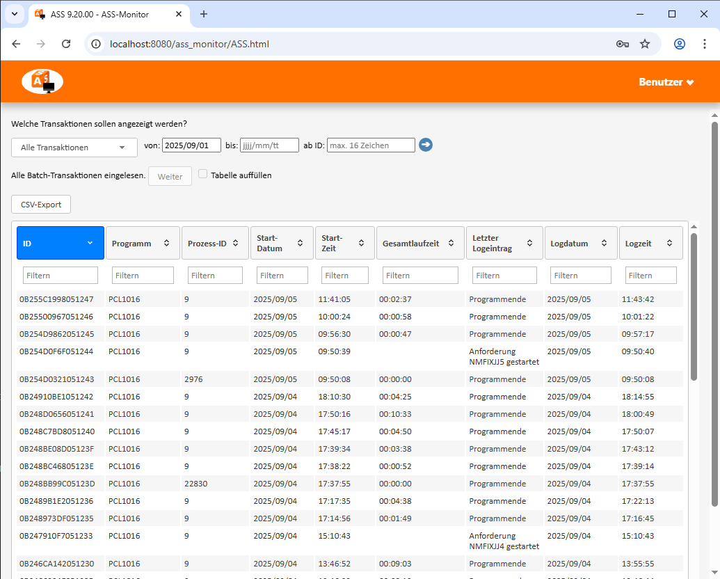Click the Programm column filter field
The height and width of the screenshot is (579, 720).
pos(143,276)
